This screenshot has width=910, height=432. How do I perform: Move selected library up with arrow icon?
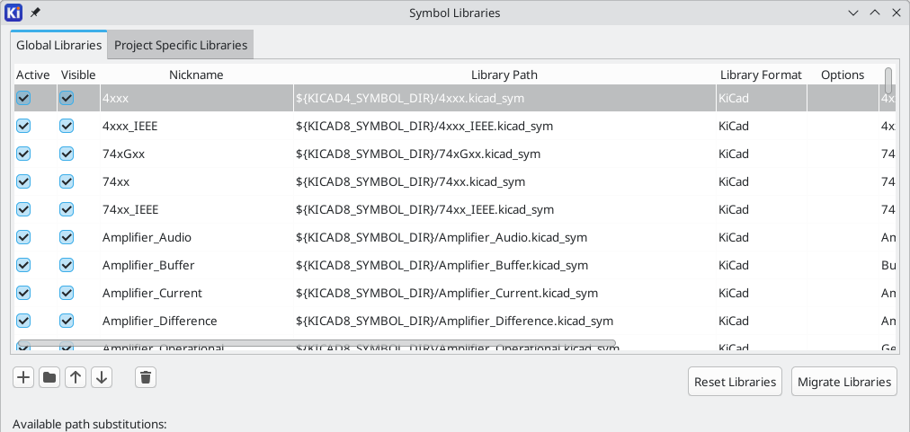pyautogui.click(x=76, y=378)
